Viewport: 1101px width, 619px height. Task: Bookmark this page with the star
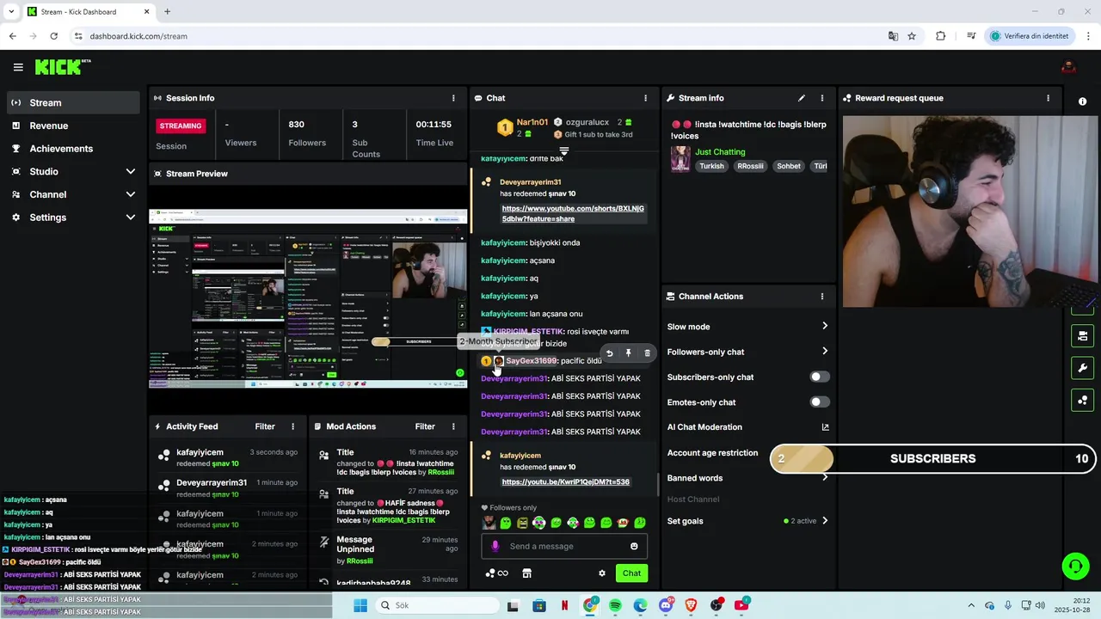point(912,36)
